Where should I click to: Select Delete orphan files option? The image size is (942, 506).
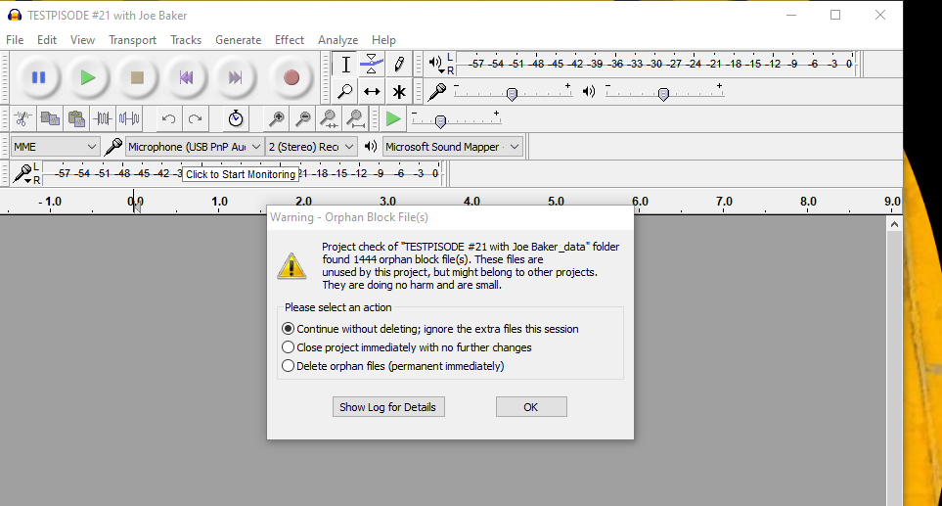coord(393,366)
